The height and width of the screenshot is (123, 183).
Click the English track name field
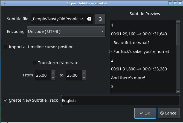120,101
